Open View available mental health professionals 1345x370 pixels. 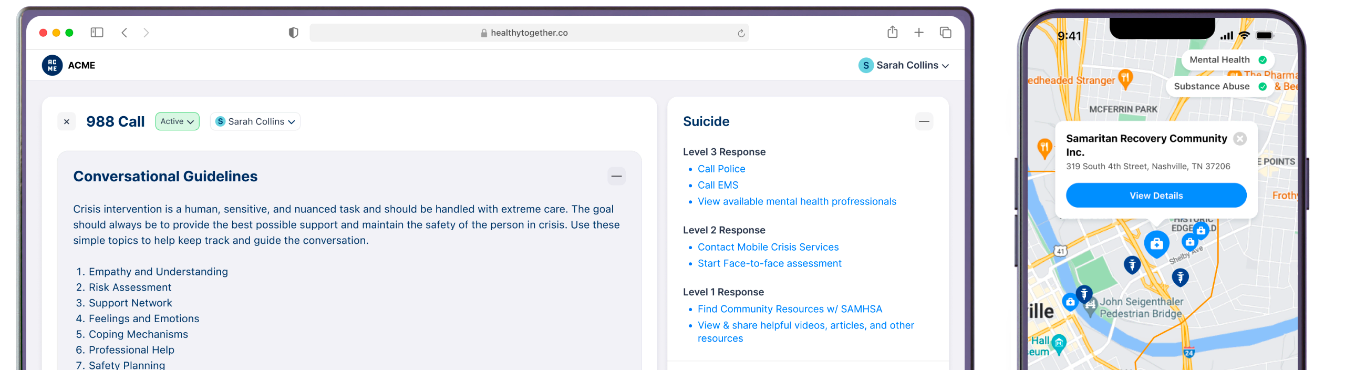pyautogui.click(x=796, y=201)
